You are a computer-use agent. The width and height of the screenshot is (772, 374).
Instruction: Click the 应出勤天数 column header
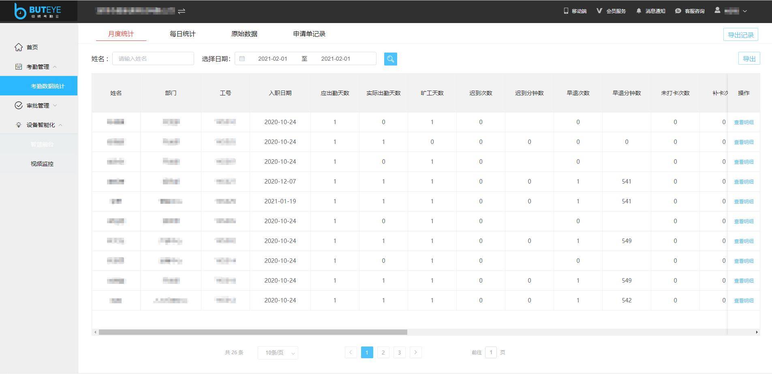(x=335, y=93)
